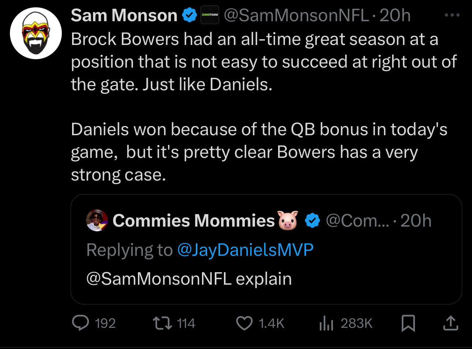Viewport: 472px width, 349px height.
Task: Click the reply speech bubble icon
Action: 80,323
